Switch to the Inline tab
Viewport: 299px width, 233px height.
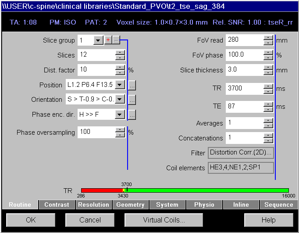tap(241, 204)
